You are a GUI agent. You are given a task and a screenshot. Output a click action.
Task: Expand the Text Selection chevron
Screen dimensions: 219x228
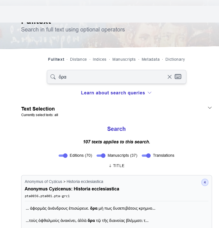[210, 108]
